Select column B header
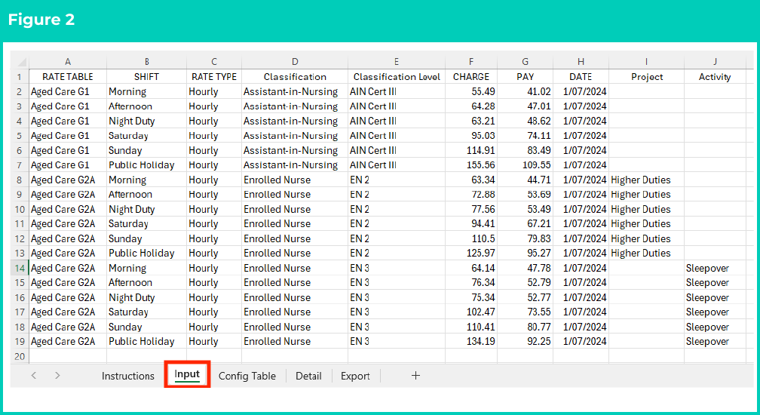This screenshot has width=760, height=415. (147, 62)
